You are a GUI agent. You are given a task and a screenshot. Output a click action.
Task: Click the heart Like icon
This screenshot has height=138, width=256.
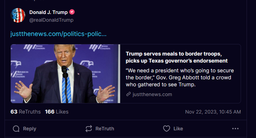pos(167,129)
